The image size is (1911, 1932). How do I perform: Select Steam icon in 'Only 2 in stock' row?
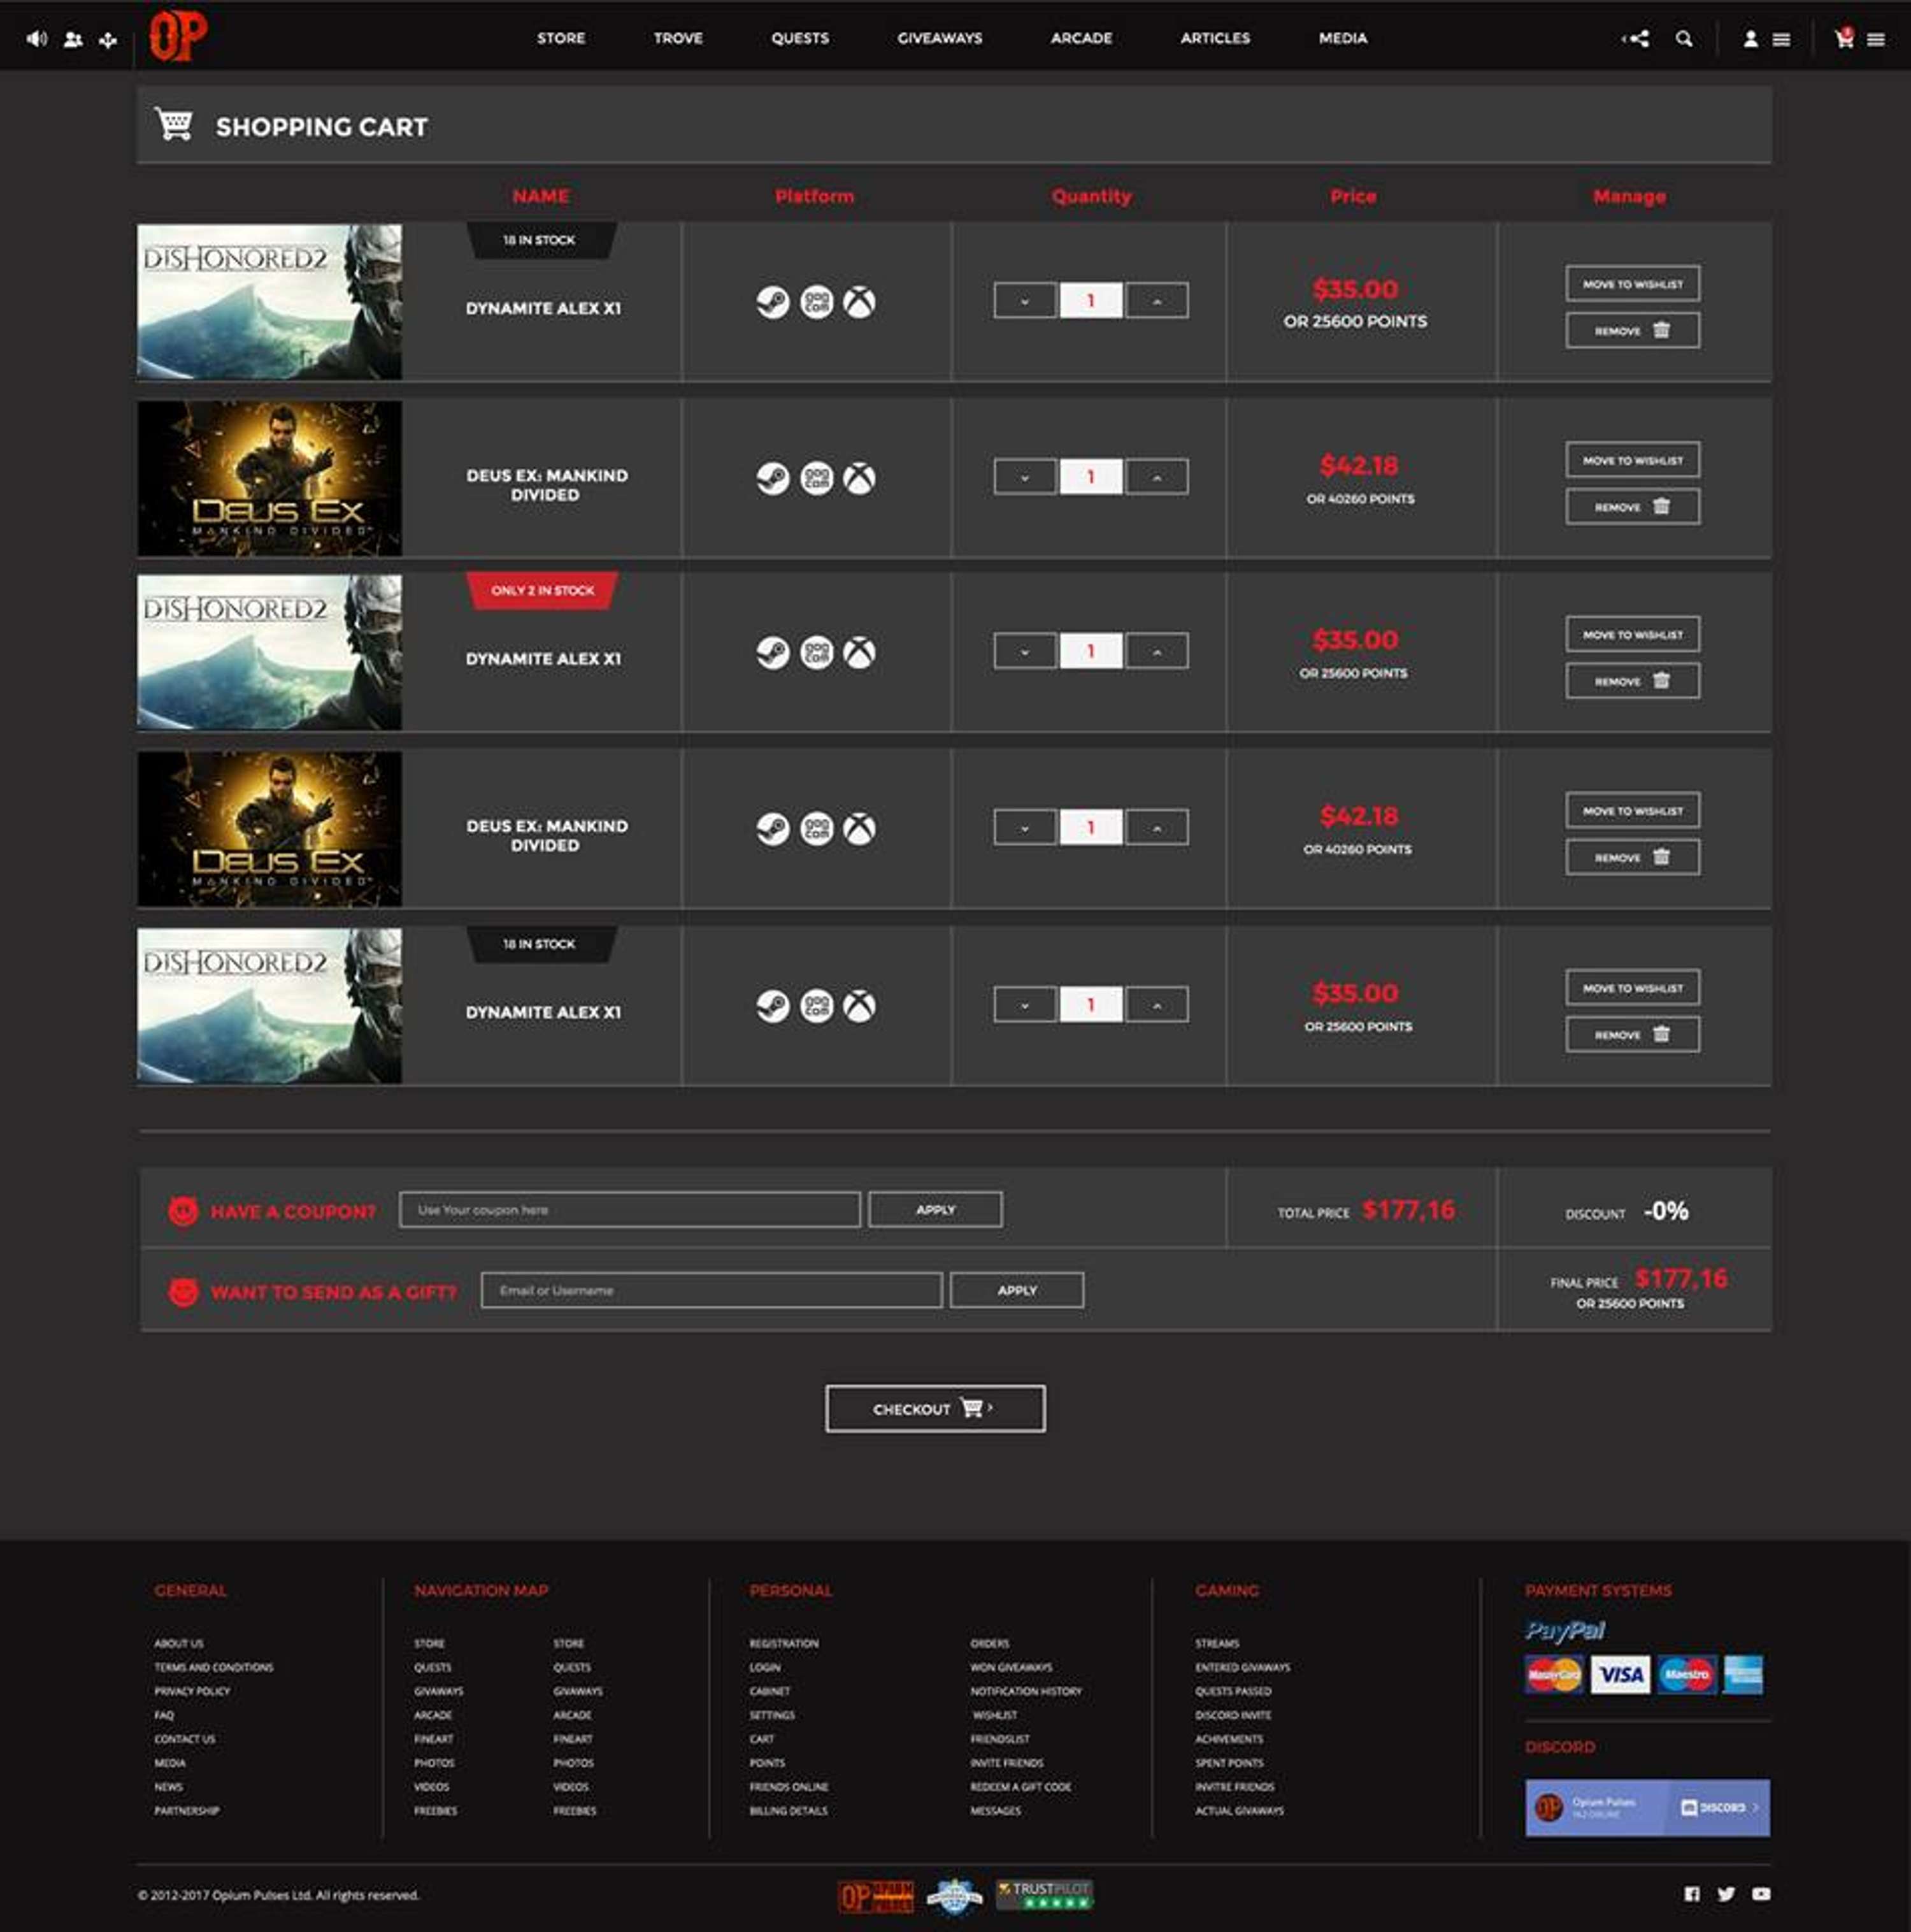773,653
